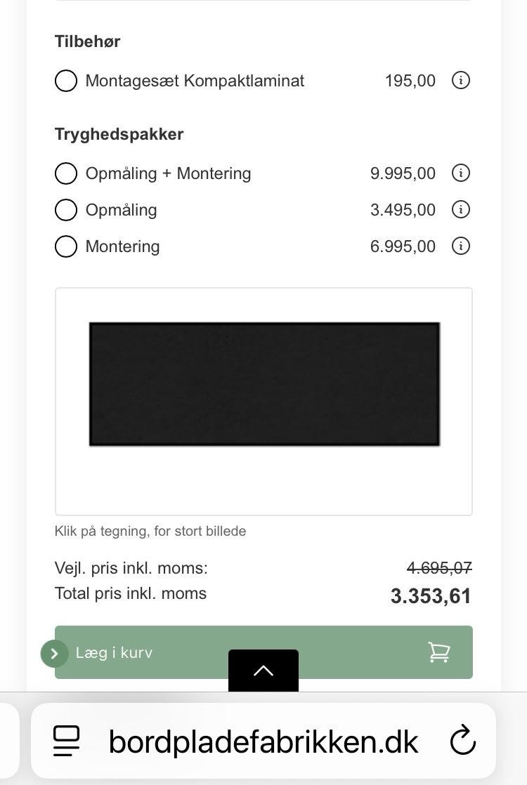
Task: Select the Opmåling-only package radio button
Action: [x=66, y=210]
